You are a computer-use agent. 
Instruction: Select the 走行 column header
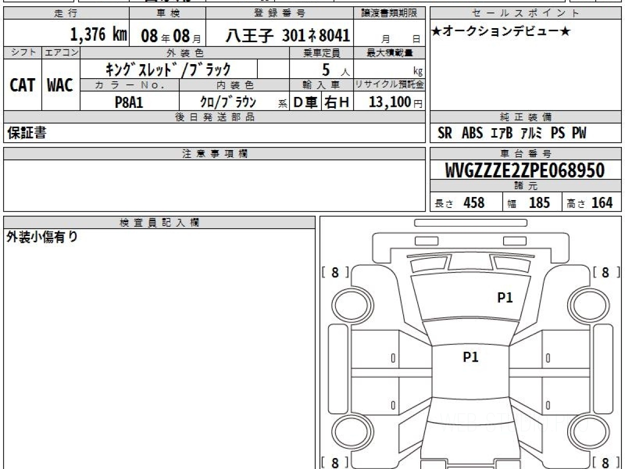[66, 14]
